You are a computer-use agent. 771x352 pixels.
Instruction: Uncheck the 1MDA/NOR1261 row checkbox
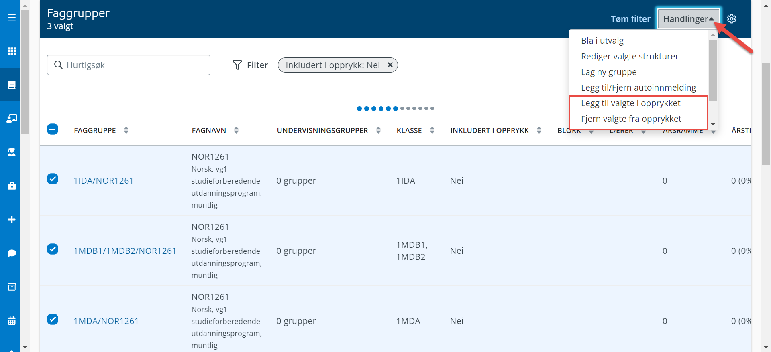[53, 319]
